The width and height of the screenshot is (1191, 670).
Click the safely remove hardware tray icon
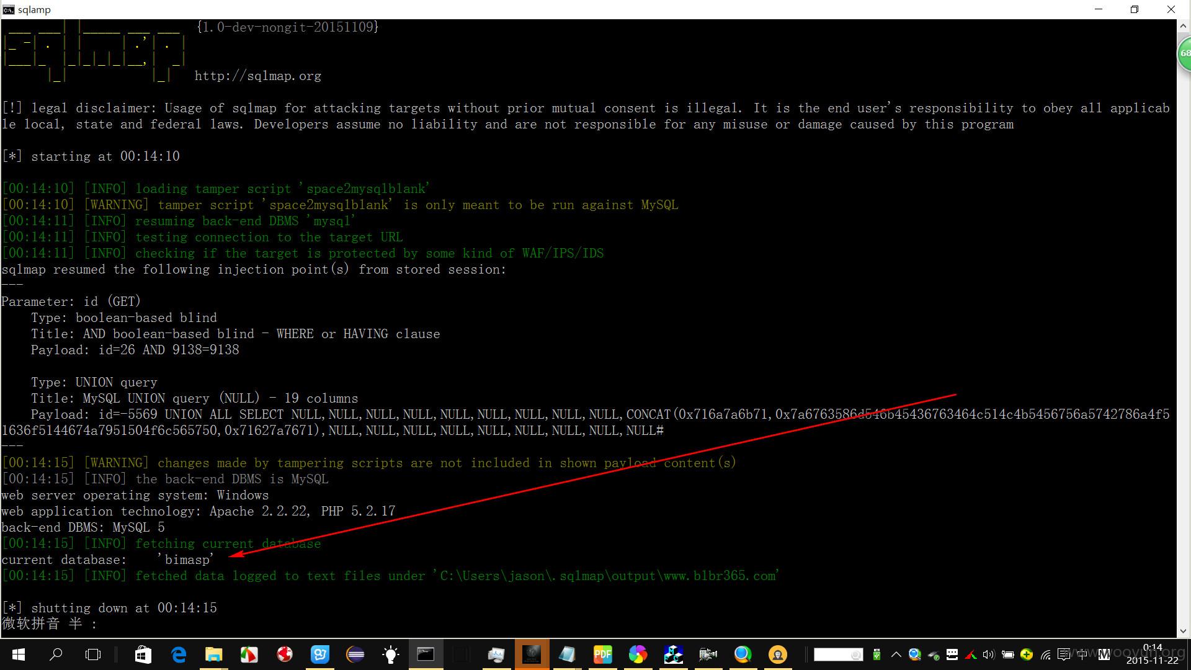click(934, 655)
